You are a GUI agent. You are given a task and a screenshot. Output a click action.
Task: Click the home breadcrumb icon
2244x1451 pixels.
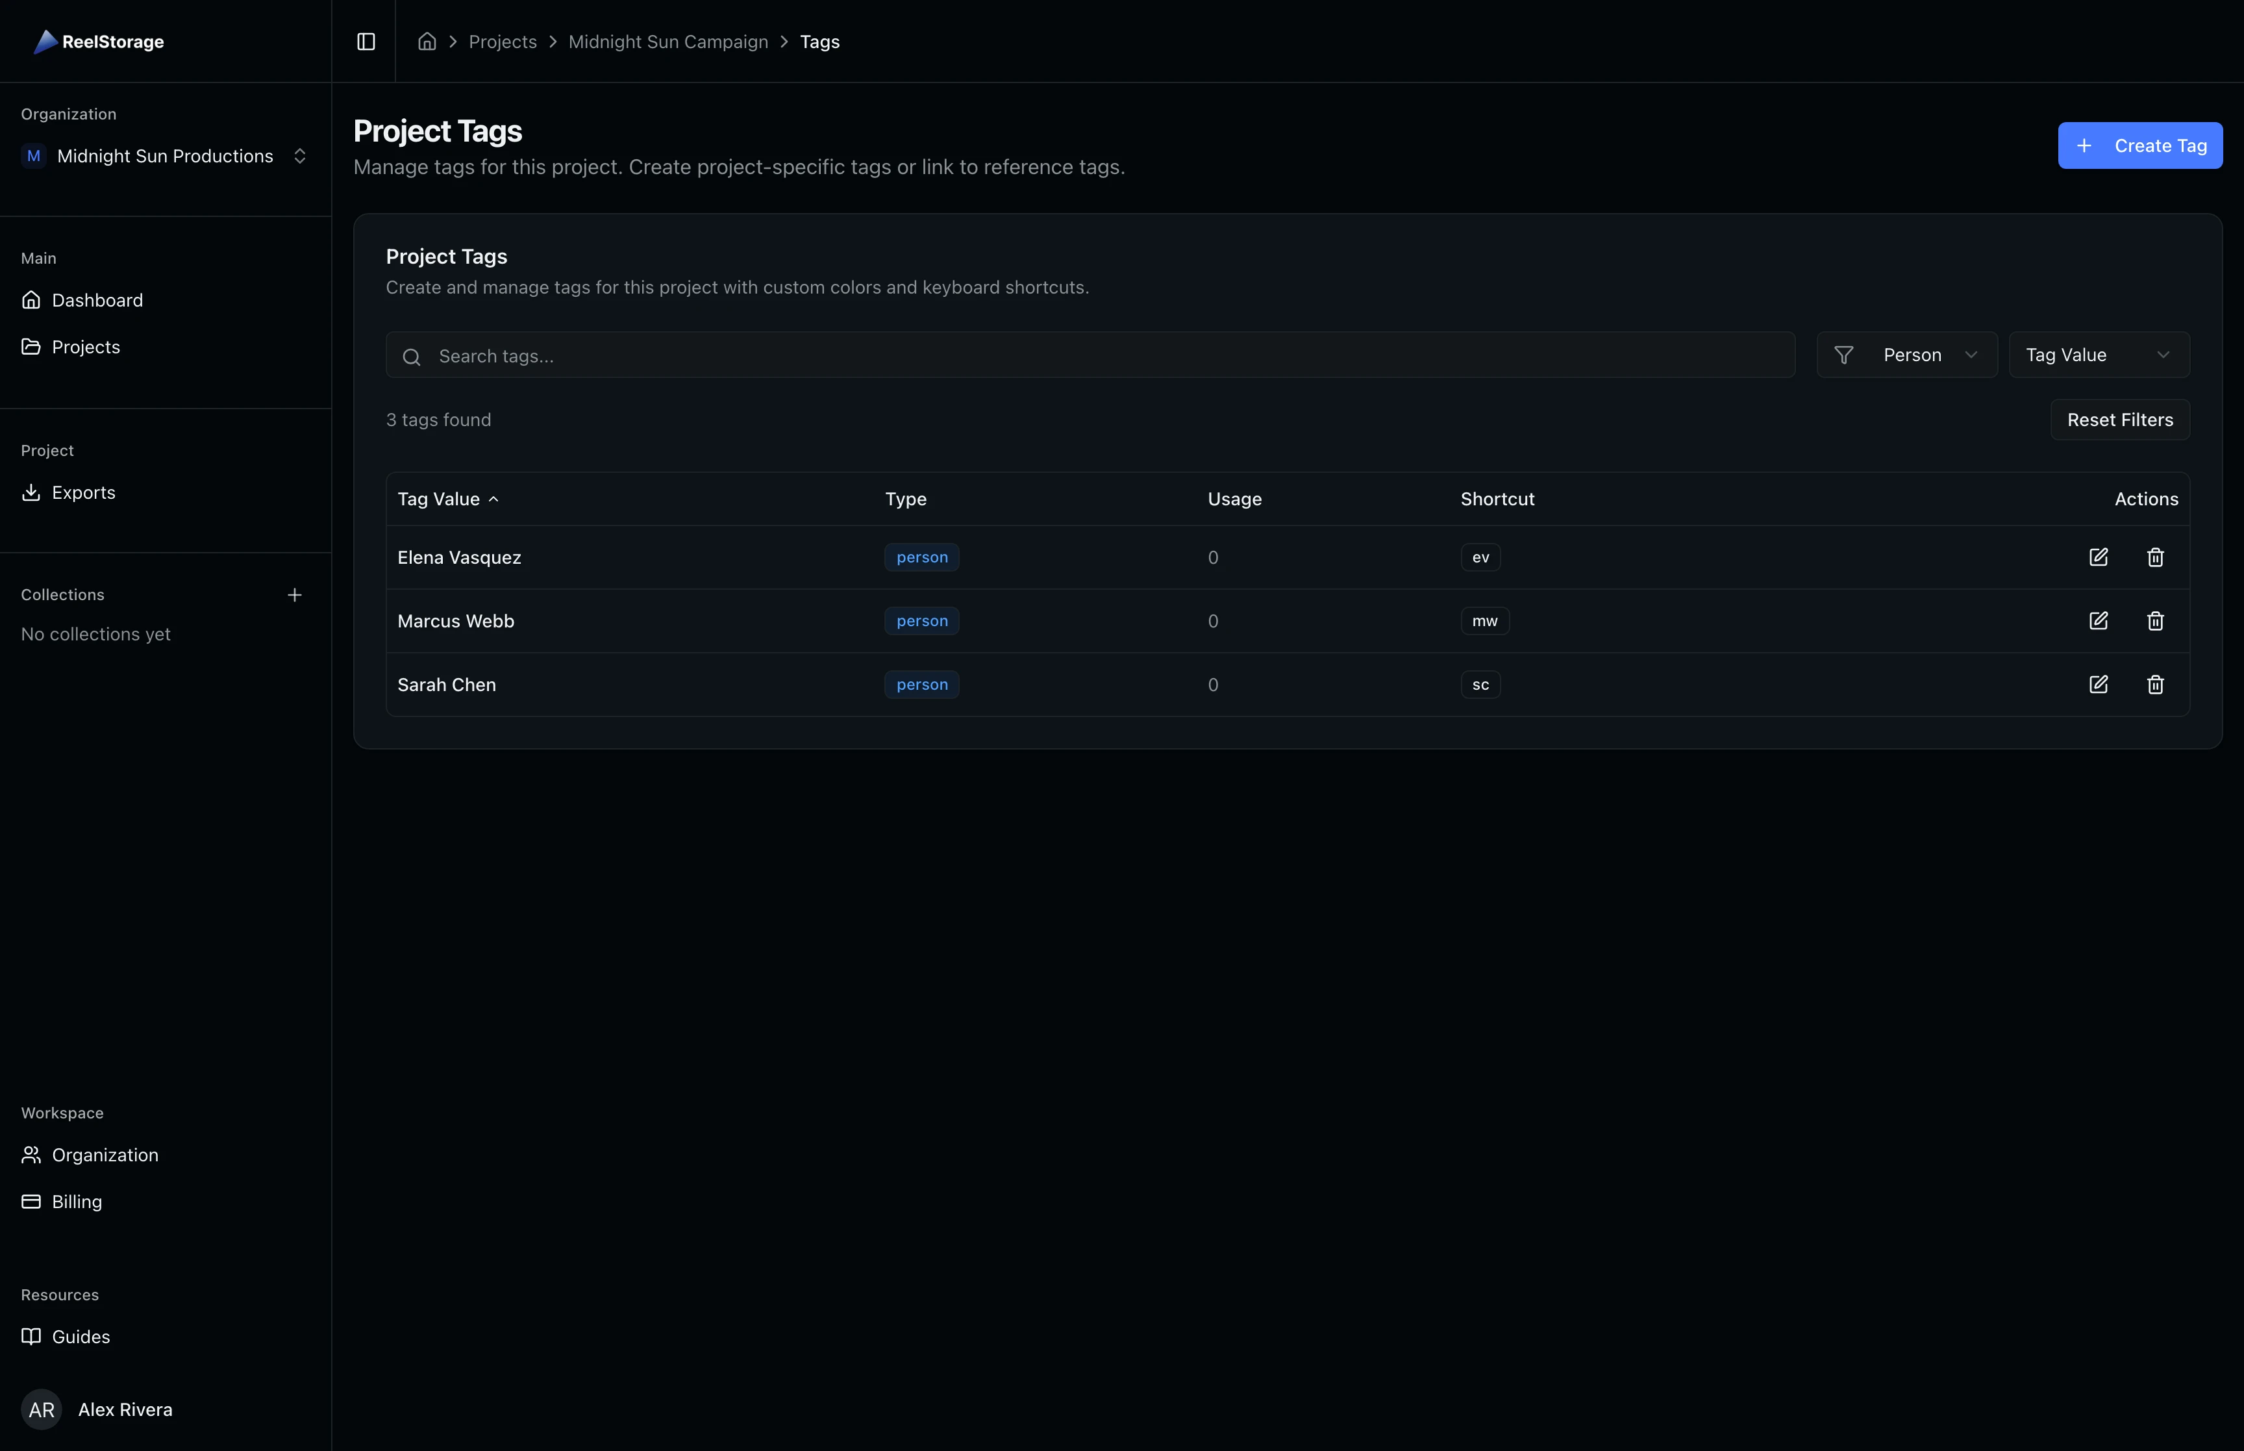tap(427, 42)
